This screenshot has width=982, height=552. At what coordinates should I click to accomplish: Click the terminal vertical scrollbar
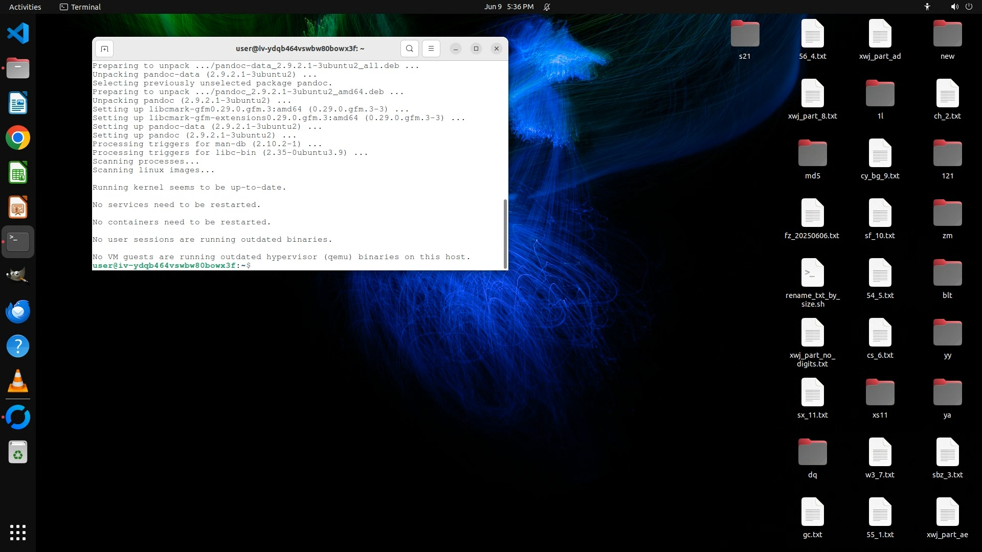click(505, 233)
